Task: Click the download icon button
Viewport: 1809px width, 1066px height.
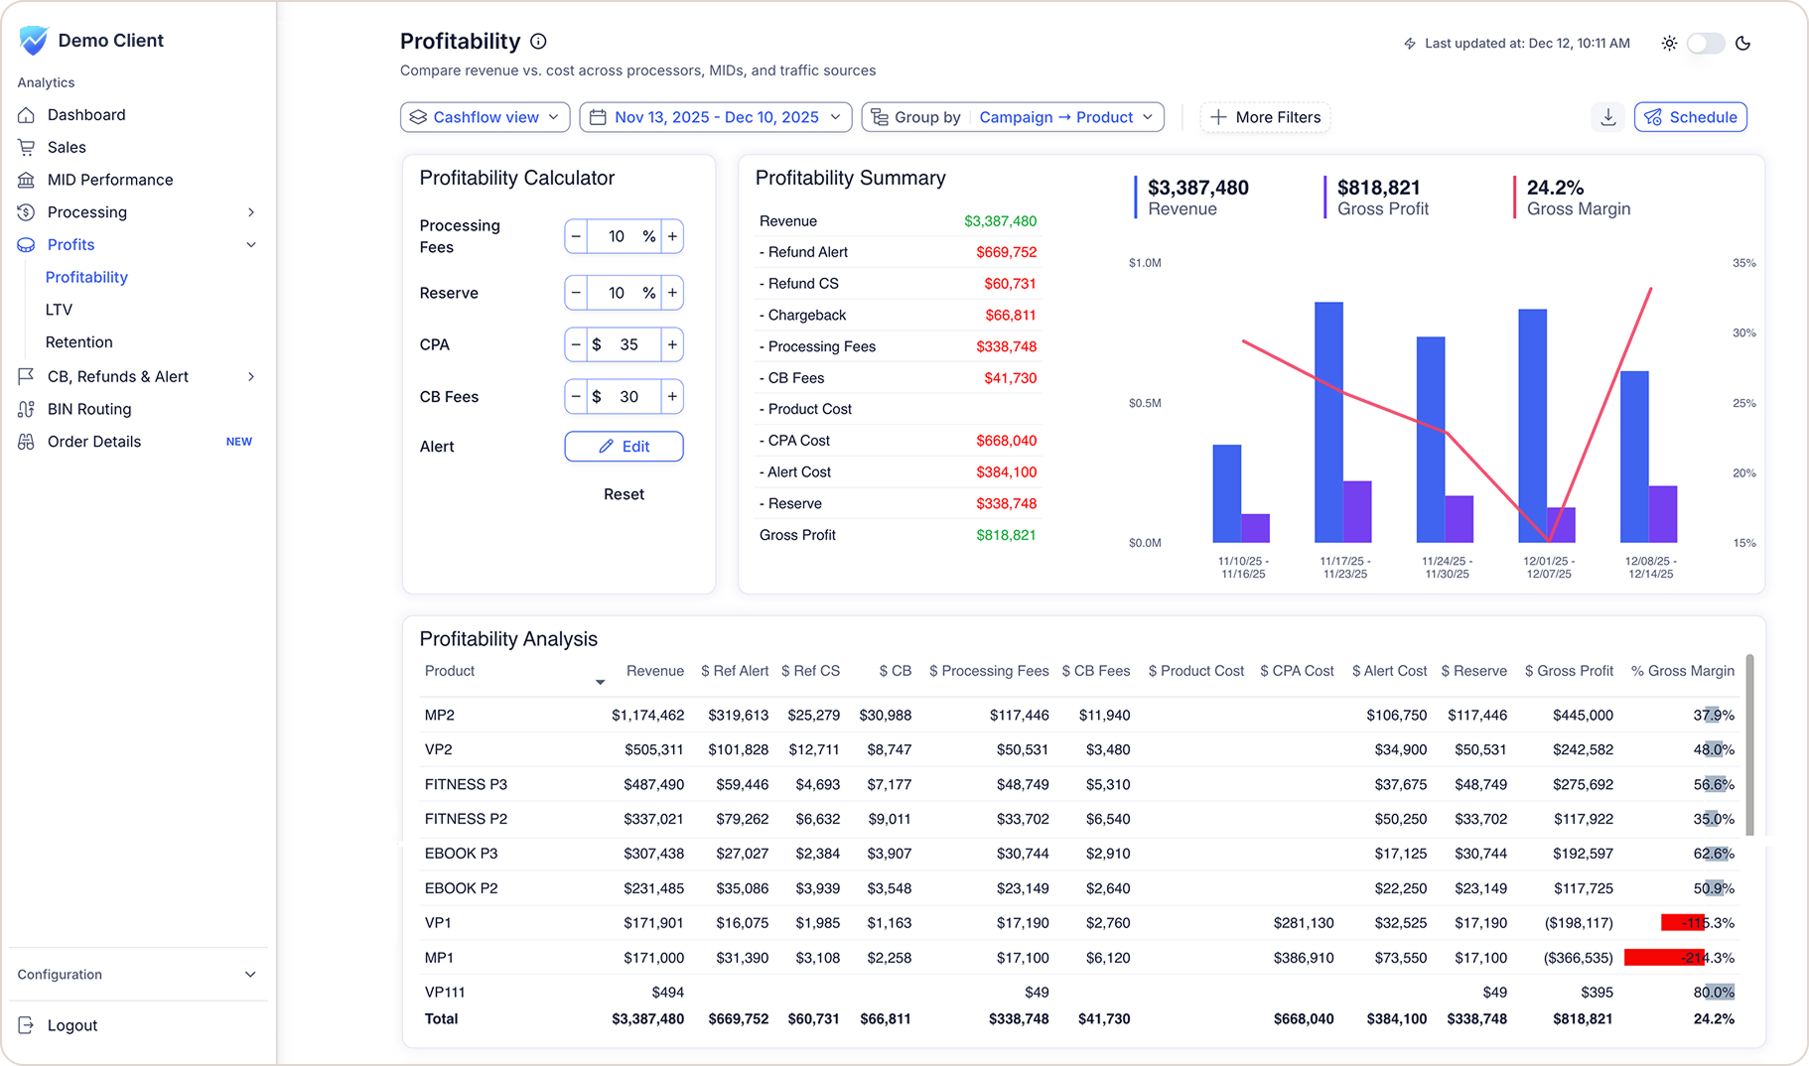Action: (1608, 117)
